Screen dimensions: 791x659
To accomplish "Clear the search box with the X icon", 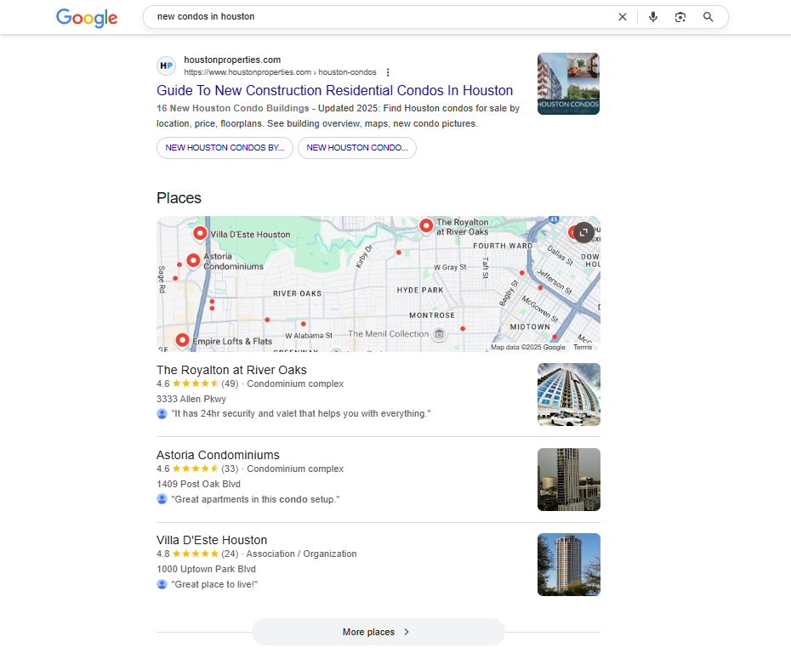I will pyautogui.click(x=623, y=17).
